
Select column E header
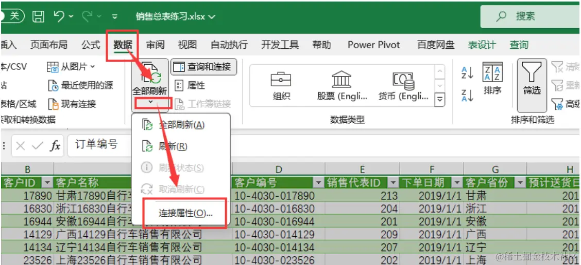363,169
